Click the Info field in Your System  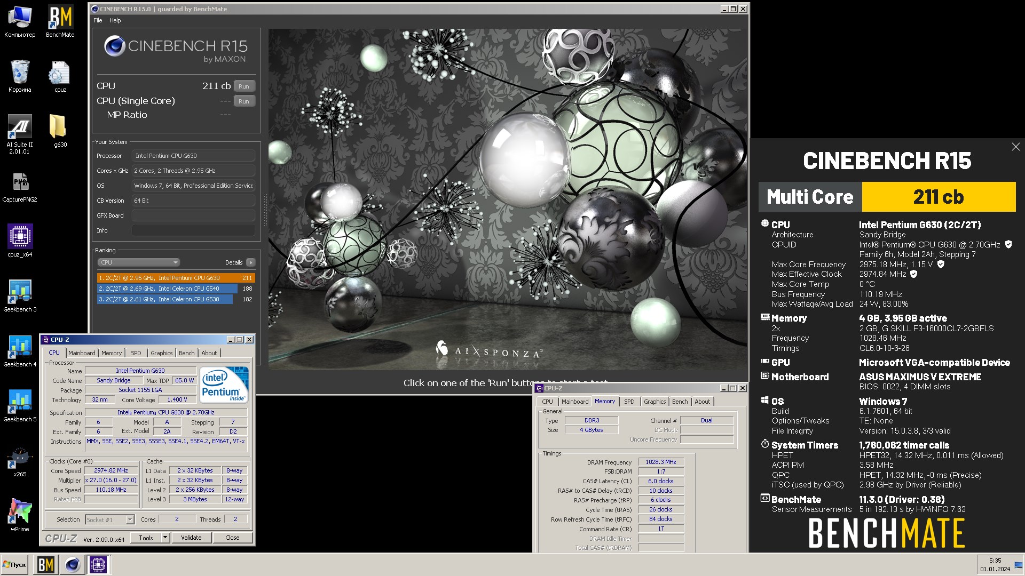coord(193,230)
